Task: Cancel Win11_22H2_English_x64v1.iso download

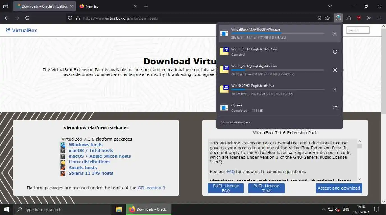Action: click(x=335, y=70)
